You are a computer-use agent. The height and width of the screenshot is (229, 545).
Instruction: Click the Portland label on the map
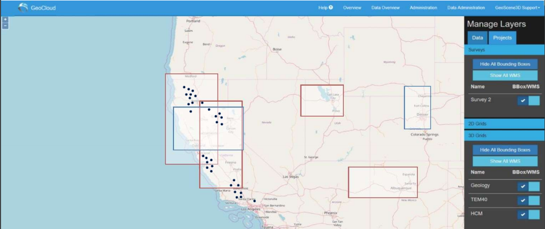194,21
